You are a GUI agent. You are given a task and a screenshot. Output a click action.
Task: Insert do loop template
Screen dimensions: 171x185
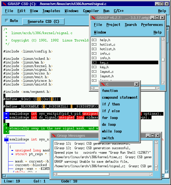[x=109, y=124]
